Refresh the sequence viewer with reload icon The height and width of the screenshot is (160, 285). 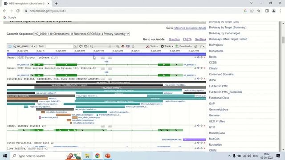coord(195,46)
